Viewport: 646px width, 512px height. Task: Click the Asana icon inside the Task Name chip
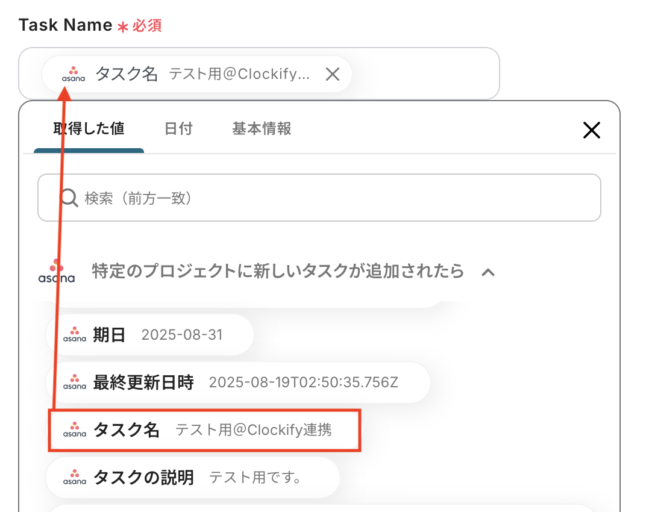pyautogui.click(x=74, y=74)
